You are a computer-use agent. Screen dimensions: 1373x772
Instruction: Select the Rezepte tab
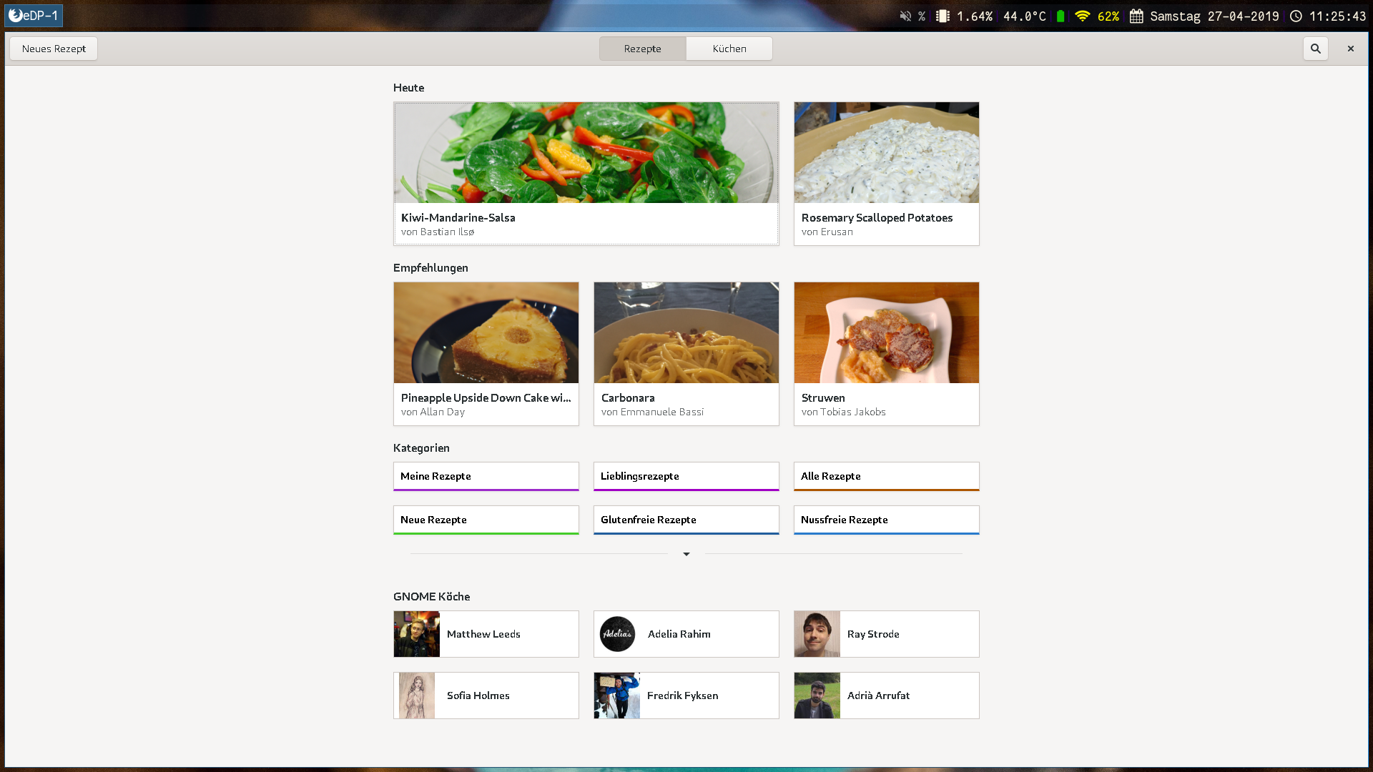[642, 49]
